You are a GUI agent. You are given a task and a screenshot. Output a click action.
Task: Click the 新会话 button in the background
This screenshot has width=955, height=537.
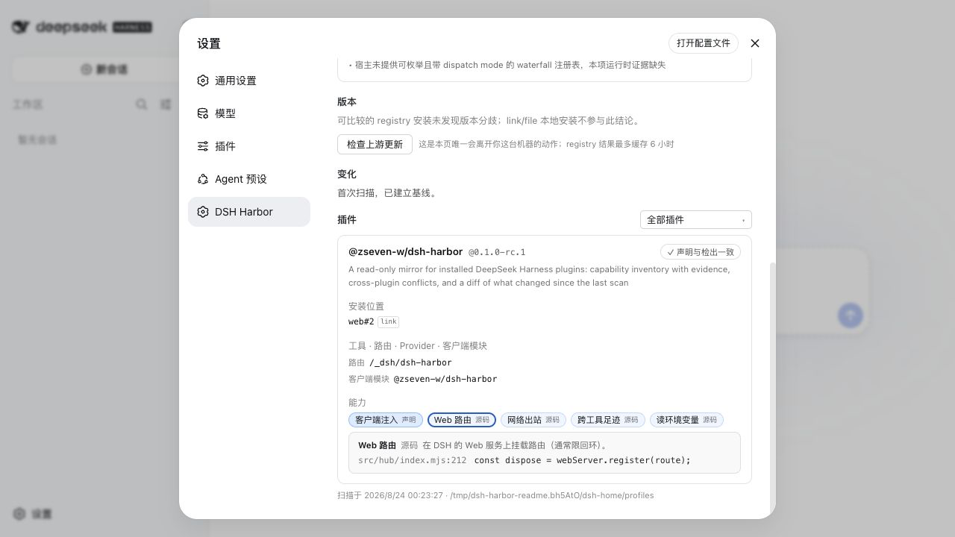click(x=104, y=69)
